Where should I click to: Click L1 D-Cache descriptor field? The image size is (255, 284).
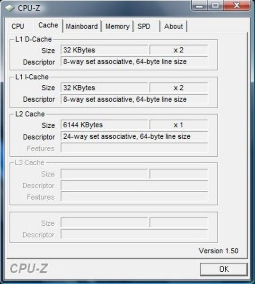[x=134, y=62]
